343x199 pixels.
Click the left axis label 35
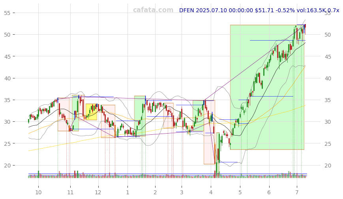click(7, 100)
